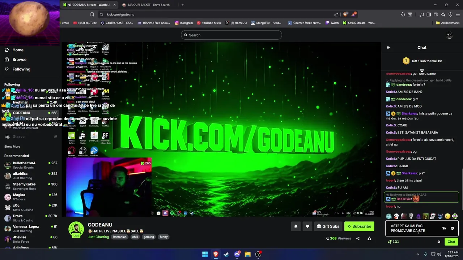
Task: Open File Explorer from the taskbar
Action: coord(248,254)
